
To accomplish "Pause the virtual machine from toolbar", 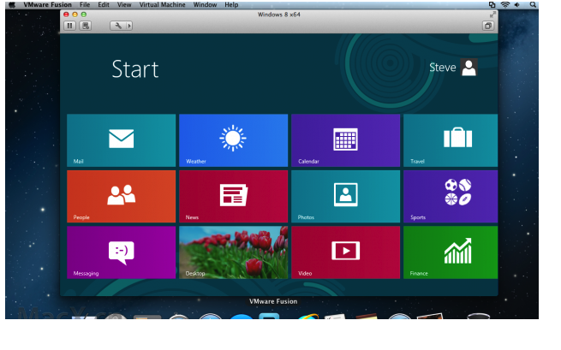I will [70, 27].
